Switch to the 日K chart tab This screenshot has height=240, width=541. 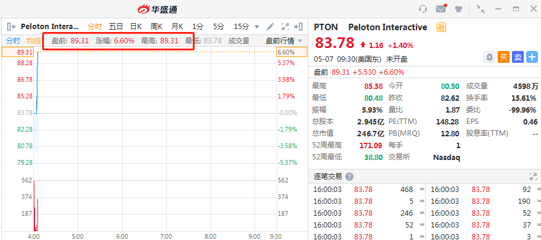click(136, 27)
